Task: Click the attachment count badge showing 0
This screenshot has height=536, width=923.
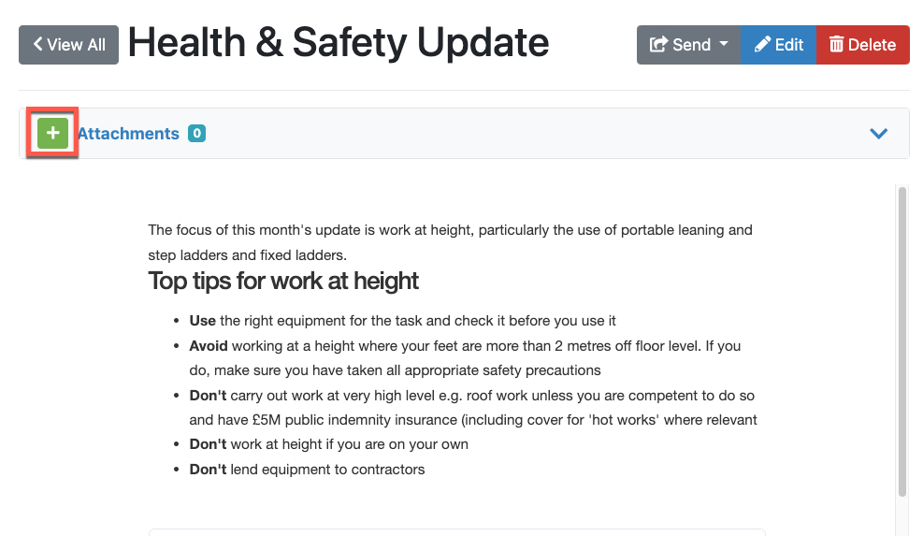Action: 196,134
